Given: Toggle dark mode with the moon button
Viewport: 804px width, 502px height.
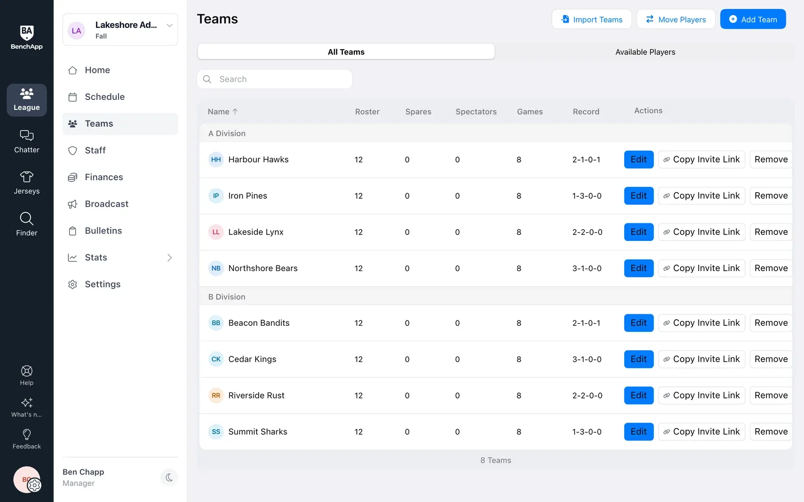Looking at the screenshot, I should [169, 477].
